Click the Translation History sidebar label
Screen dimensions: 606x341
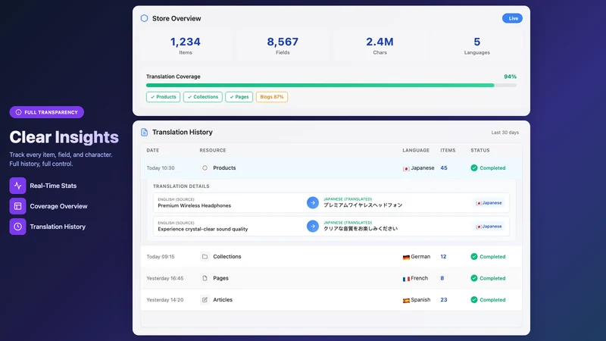pyautogui.click(x=58, y=227)
